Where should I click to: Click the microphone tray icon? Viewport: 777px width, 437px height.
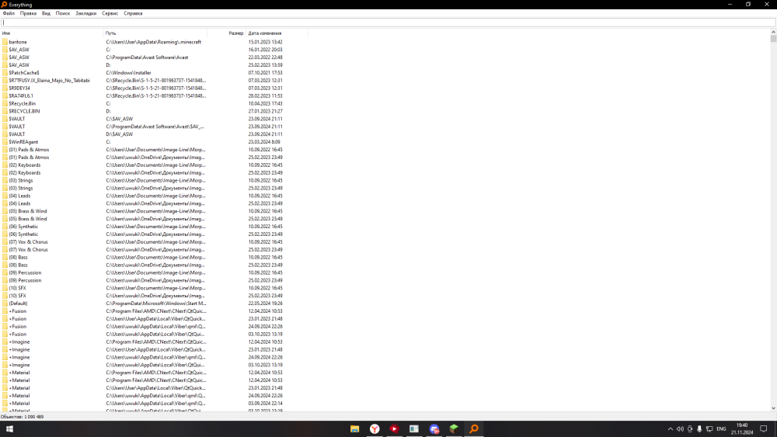(699, 429)
